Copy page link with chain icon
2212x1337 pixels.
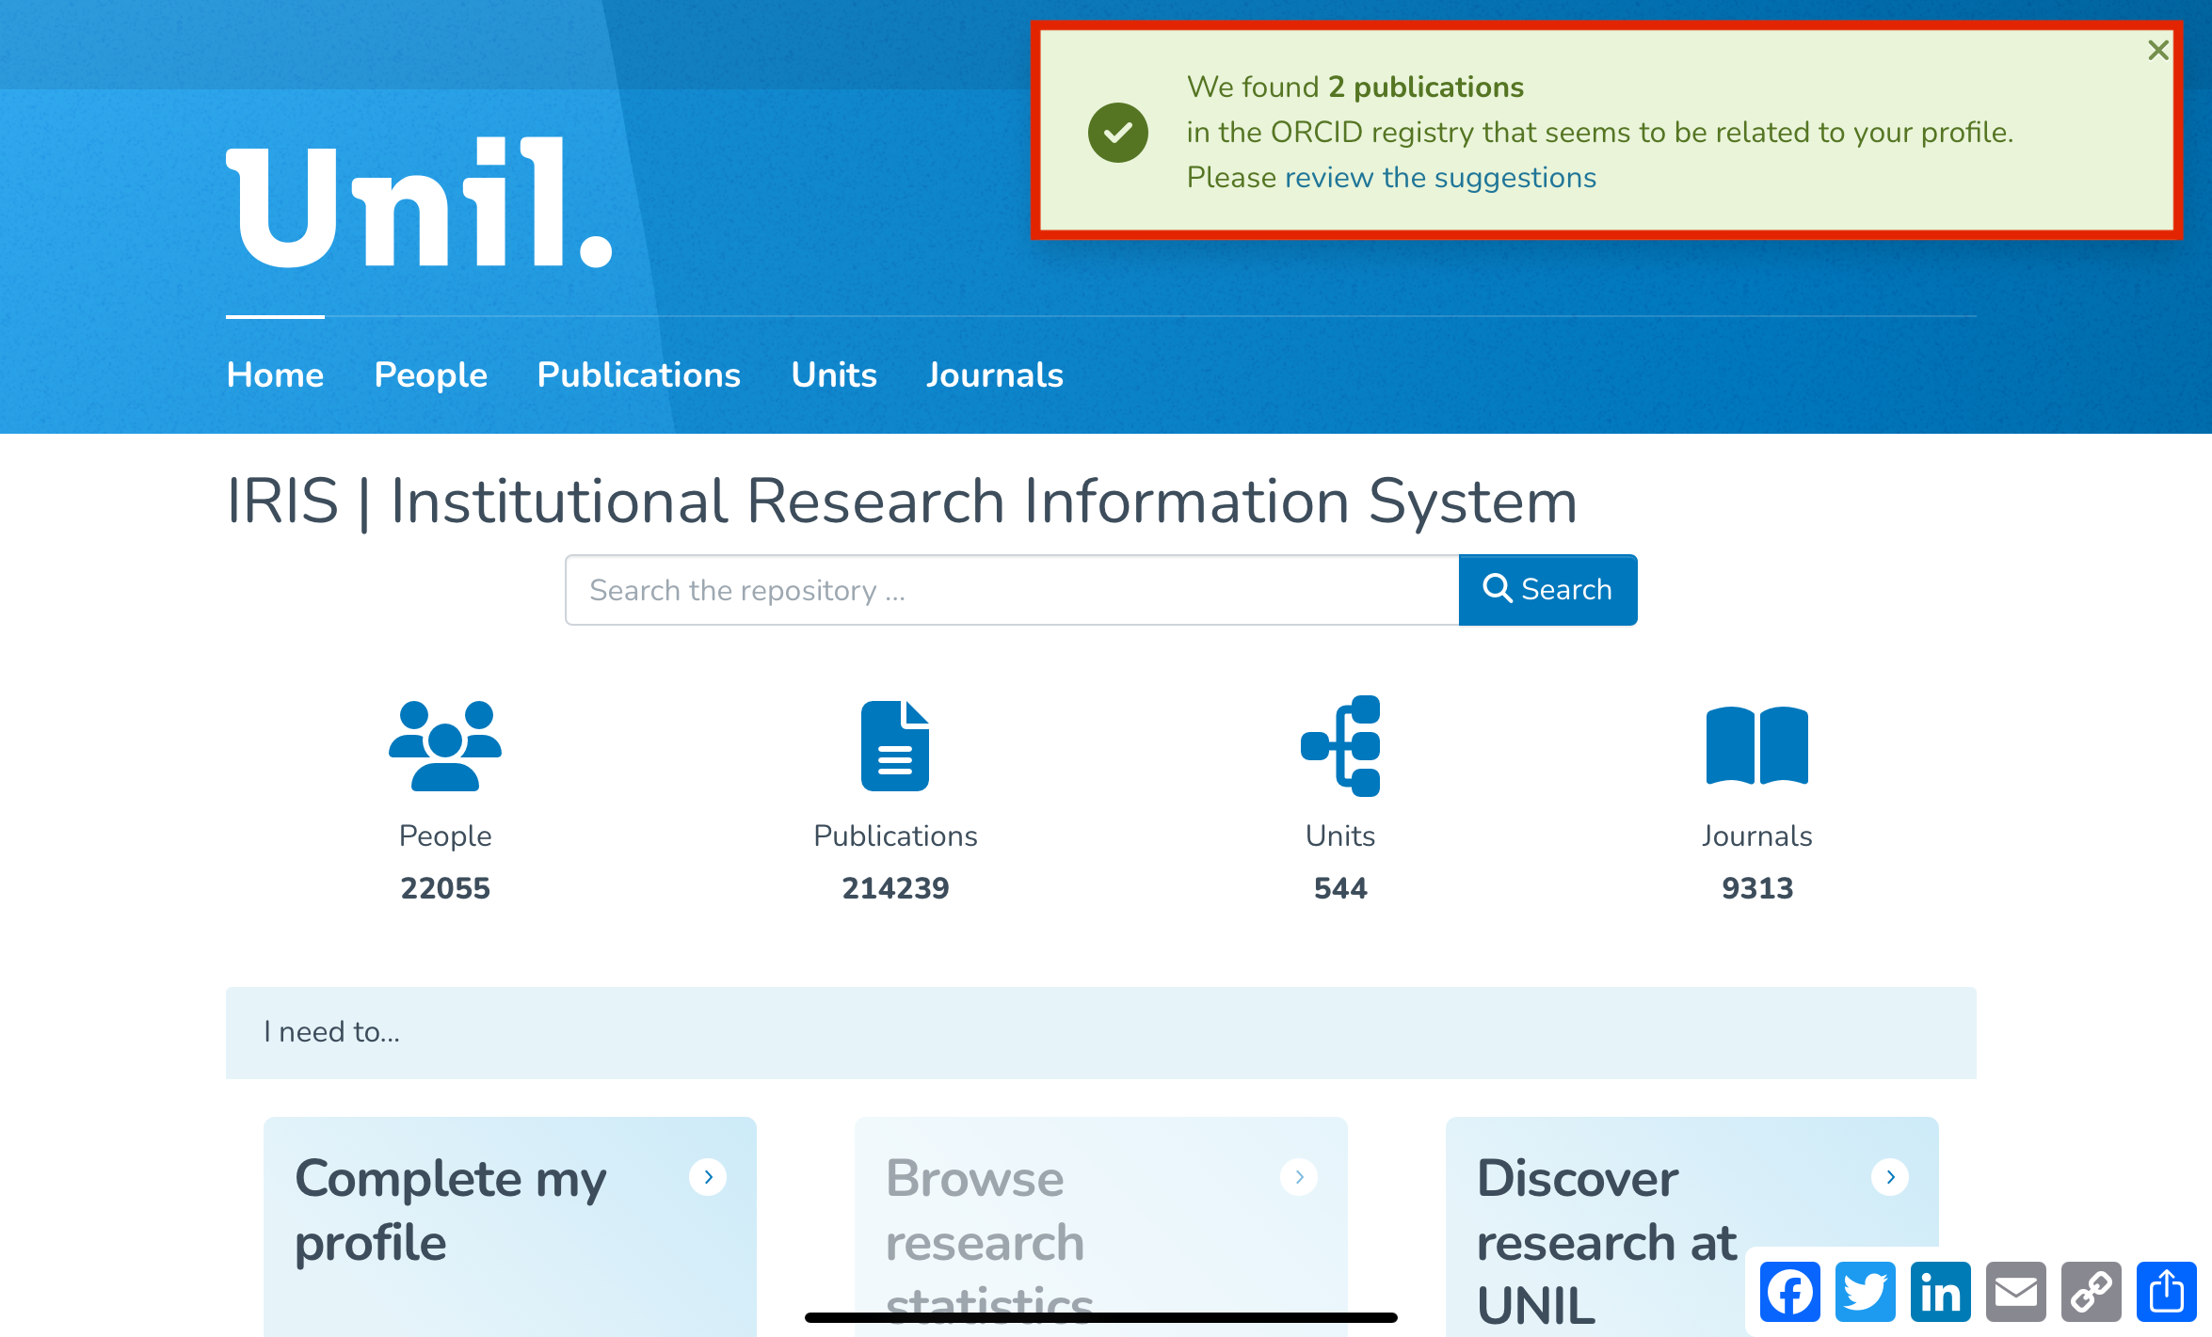[x=2091, y=1292]
